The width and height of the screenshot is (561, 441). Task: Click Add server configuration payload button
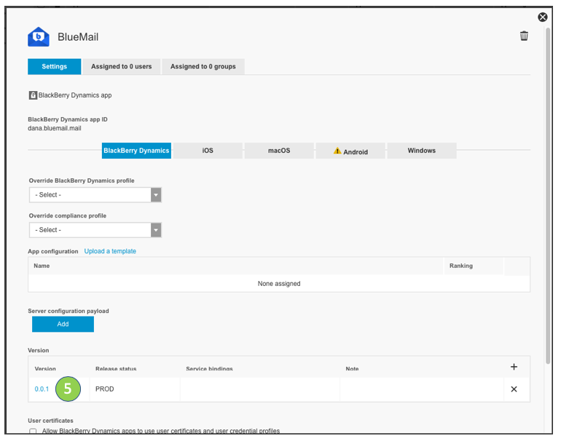click(63, 324)
